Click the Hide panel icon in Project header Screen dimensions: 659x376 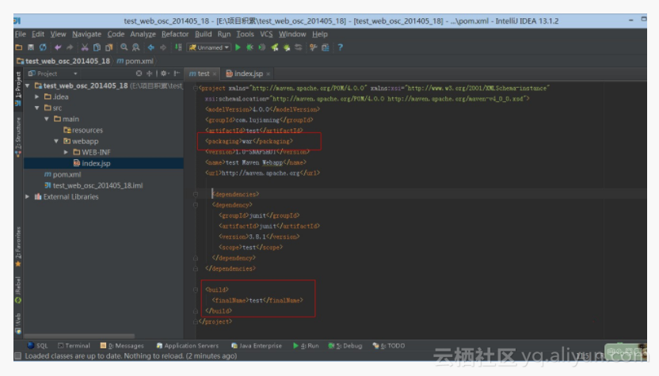(x=177, y=74)
